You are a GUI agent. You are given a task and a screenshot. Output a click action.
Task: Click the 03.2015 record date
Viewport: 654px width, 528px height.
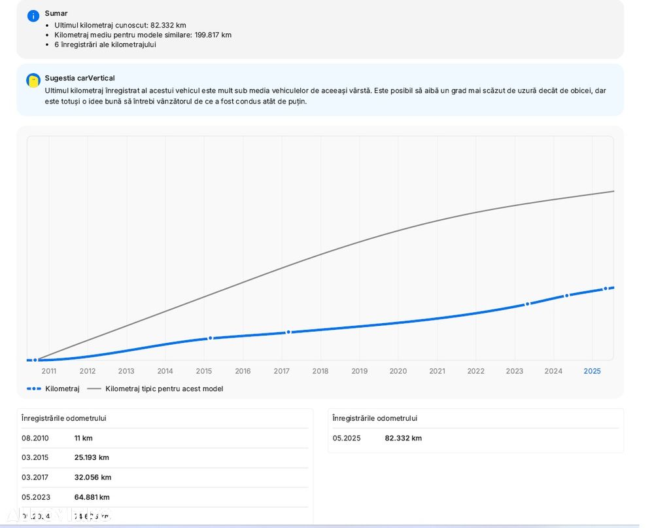coord(35,457)
